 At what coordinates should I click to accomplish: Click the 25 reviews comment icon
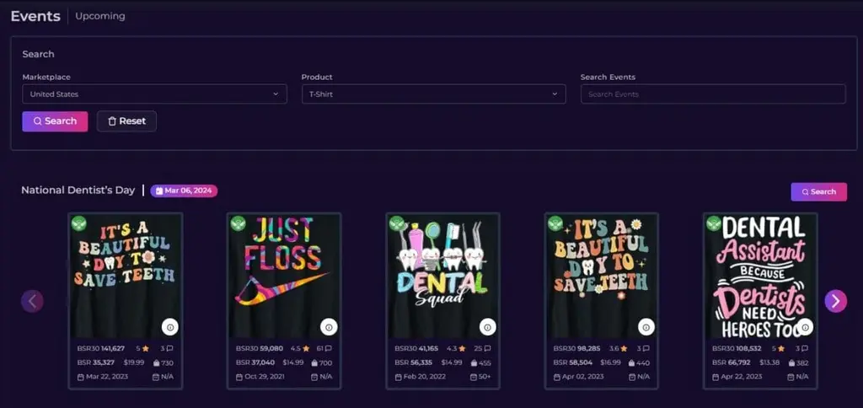[x=487, y=348]
